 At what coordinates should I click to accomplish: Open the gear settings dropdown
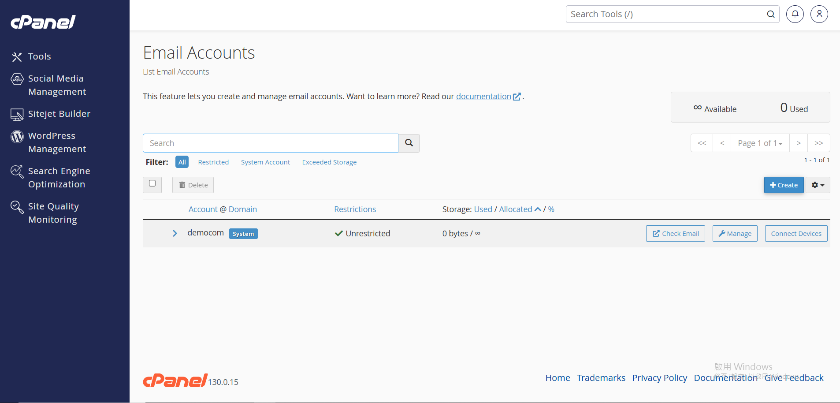[x=818, y=185]
